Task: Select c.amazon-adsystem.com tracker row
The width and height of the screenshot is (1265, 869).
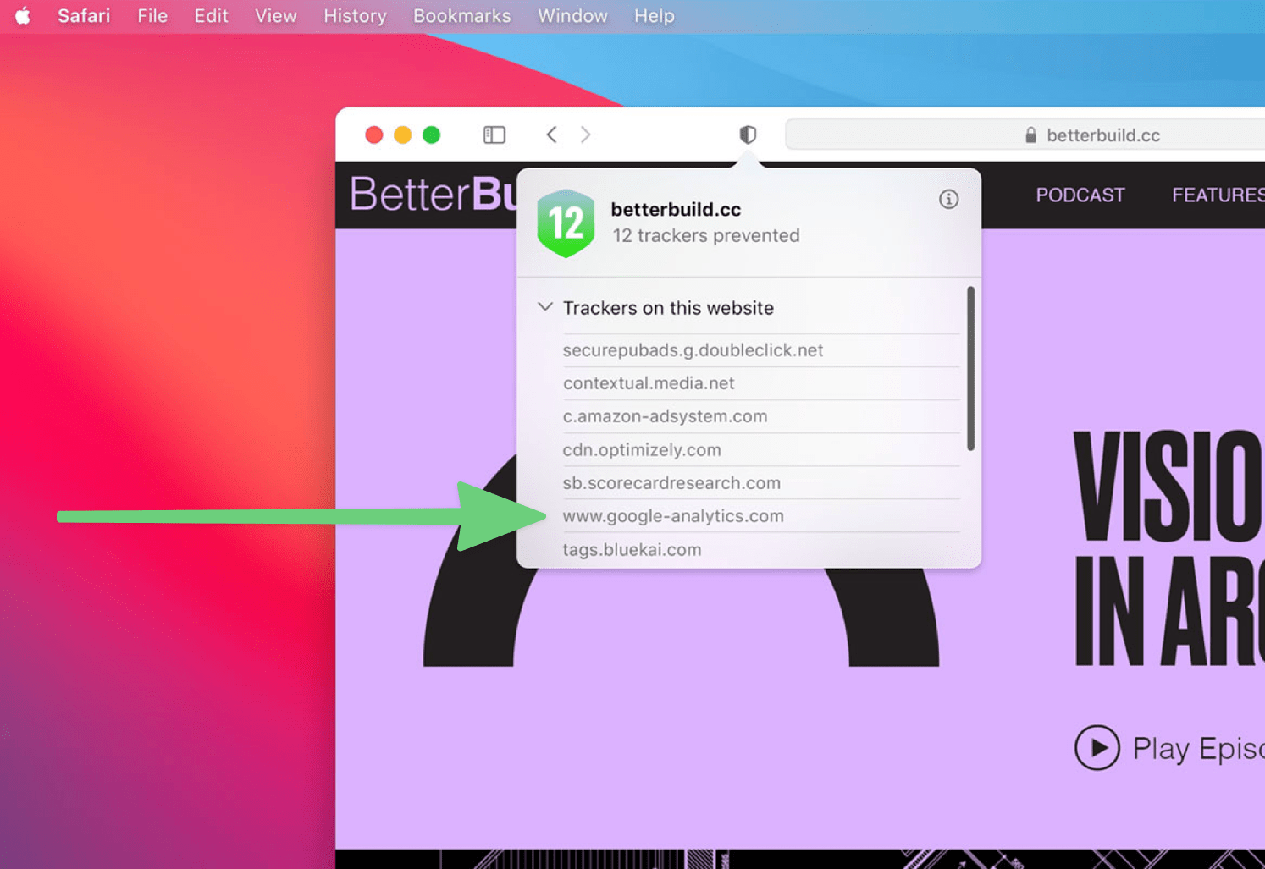Action: click(760, 416)
